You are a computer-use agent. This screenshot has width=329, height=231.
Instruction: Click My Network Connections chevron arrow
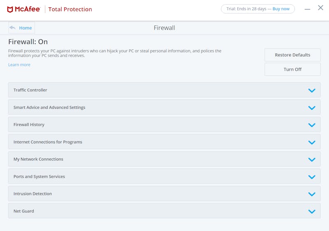312,160
